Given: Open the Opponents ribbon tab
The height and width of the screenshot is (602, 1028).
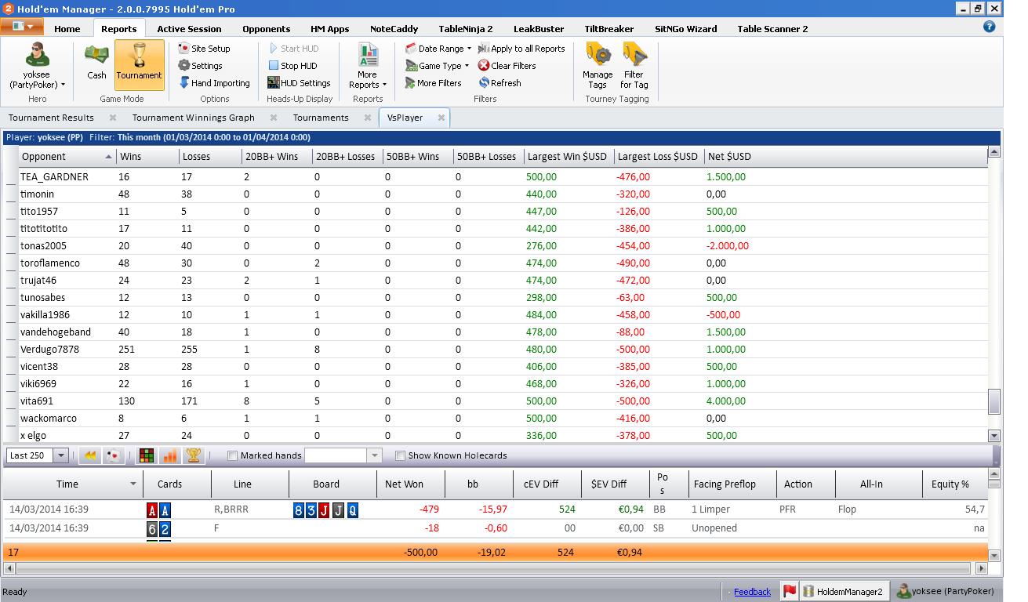Looking at the screenshot, I should click(267, 29).
